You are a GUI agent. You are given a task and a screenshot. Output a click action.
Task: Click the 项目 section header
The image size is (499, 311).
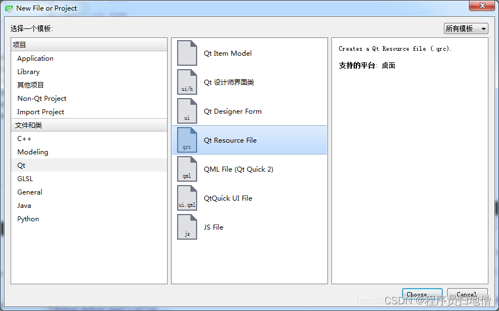tap(89, 45)
